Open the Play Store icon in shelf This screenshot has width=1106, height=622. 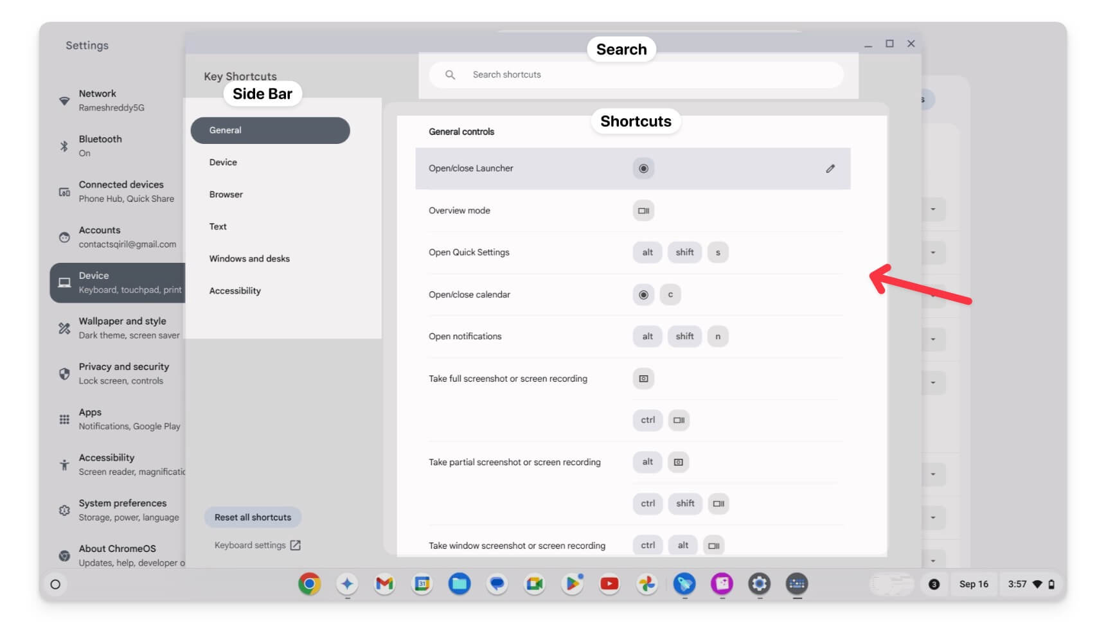(572, 584)
